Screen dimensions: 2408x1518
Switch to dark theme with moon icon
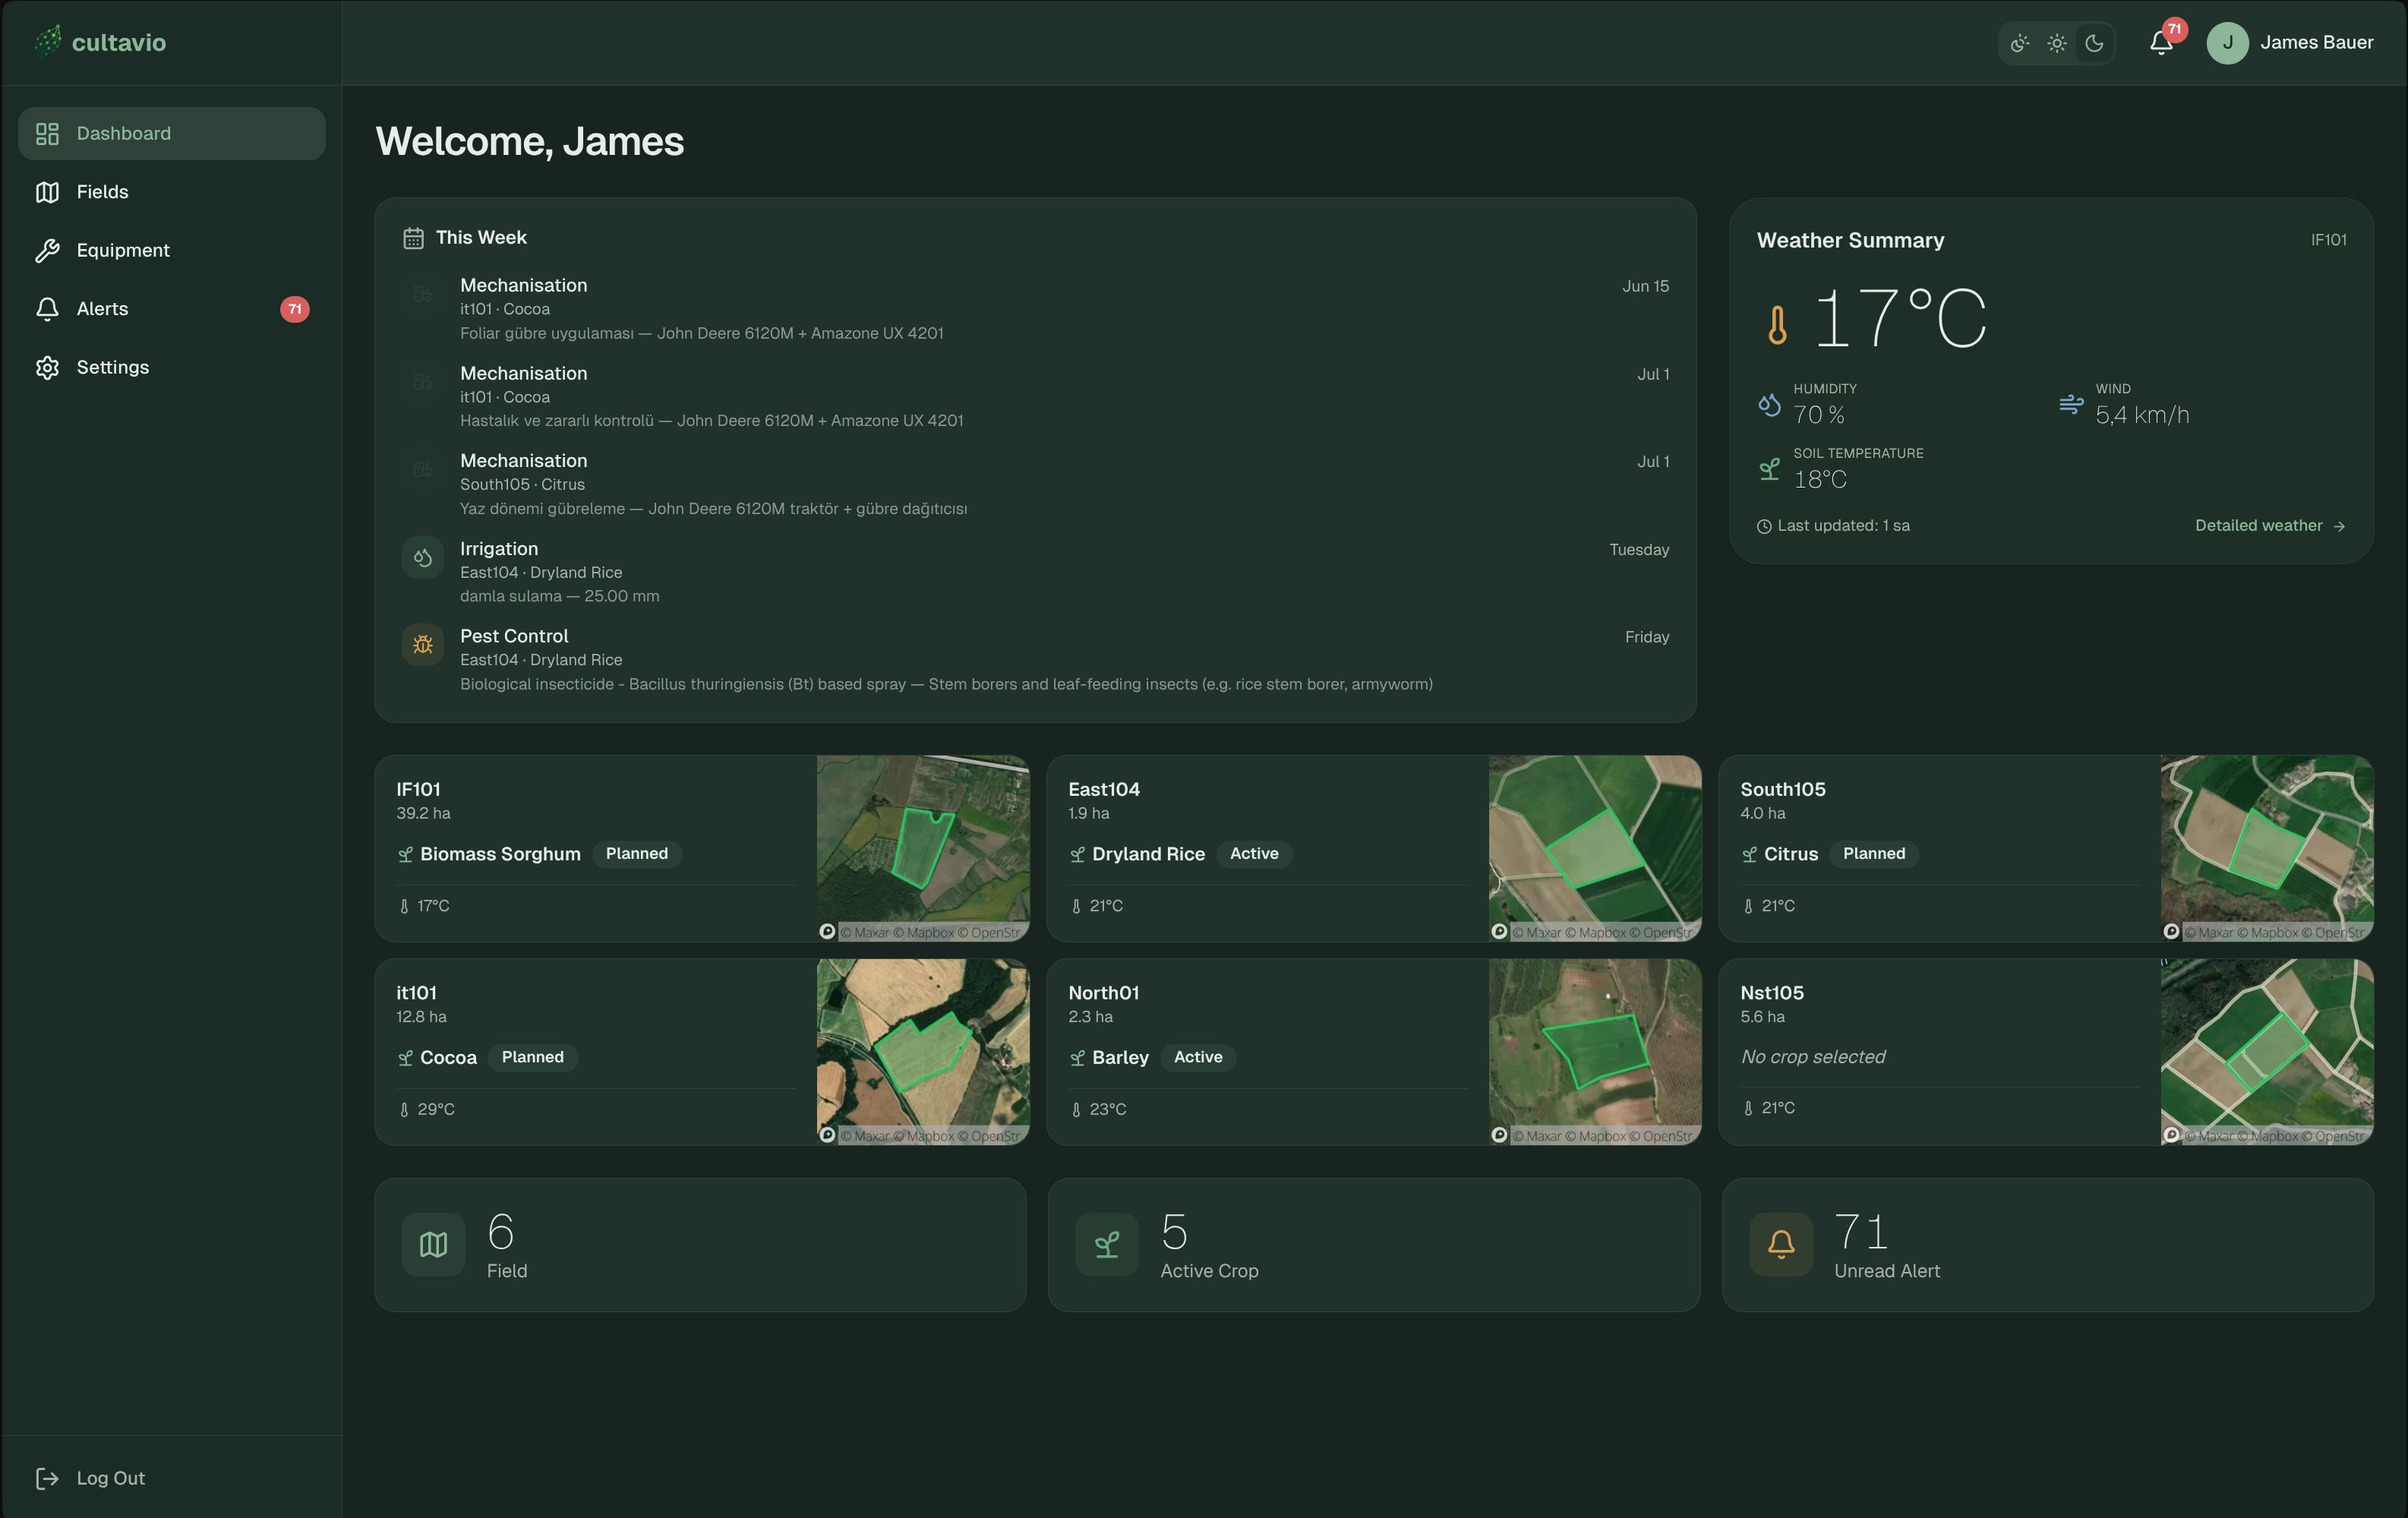pyautogui.click(x=2094, y=43)
